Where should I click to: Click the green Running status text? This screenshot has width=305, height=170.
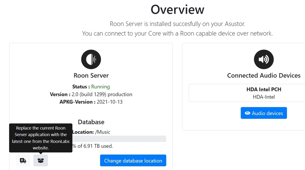coord(100,87)
